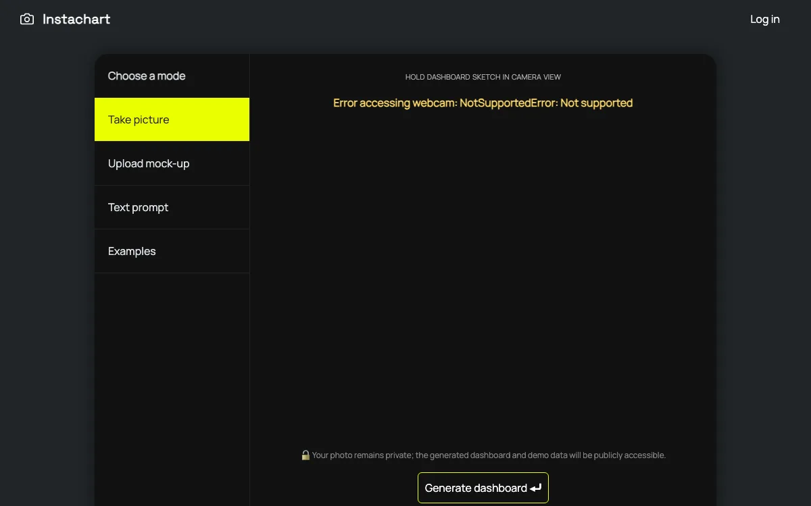Viewport: 811px width, 506px height.
Task: Click the webcam error message text
Action: (483, 103)
